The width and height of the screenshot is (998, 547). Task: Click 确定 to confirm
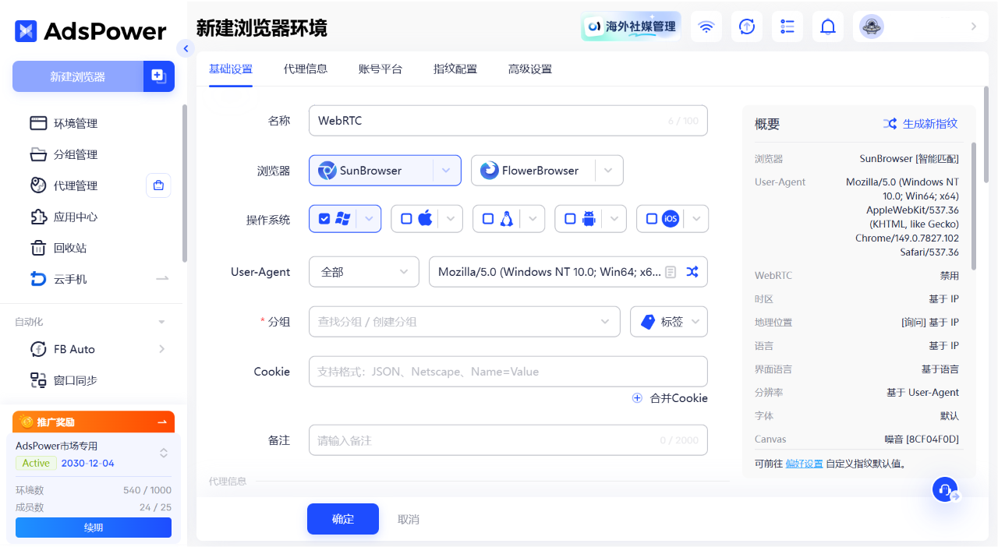(343, 519)
